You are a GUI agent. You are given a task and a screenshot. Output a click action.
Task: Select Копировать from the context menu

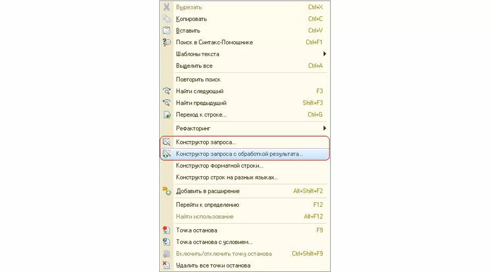pyautogui.click(x=192, y=19)
